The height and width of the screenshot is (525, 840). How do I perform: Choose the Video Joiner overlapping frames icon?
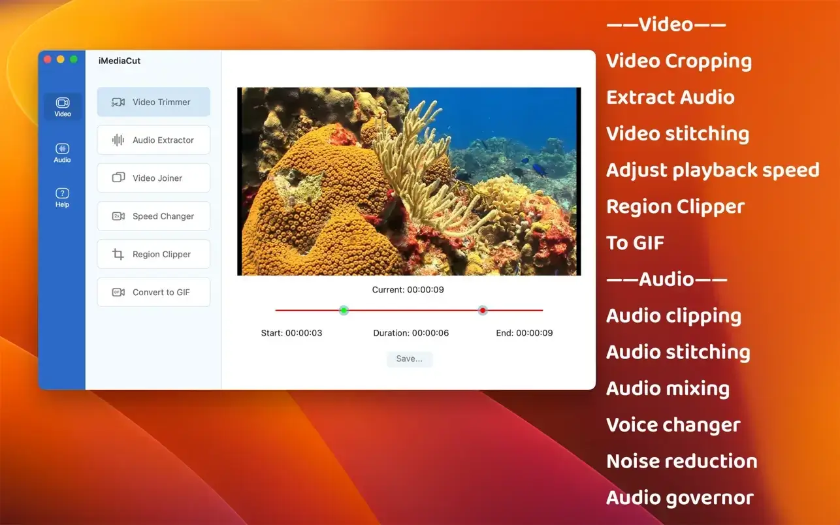coord(118,178)
